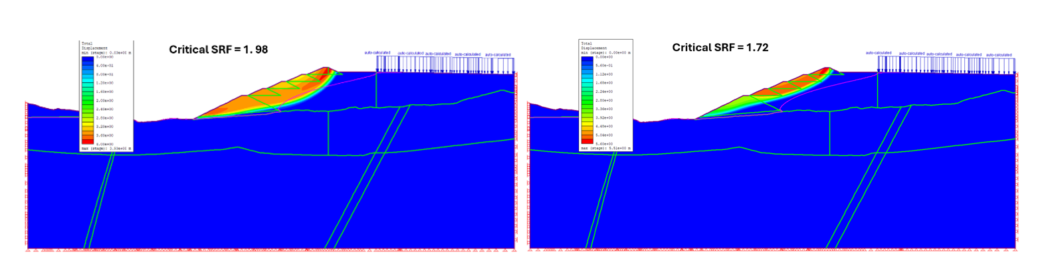Click the 2.00e+00 legend value
The image size is (1044, 276).
pos(105,100)
